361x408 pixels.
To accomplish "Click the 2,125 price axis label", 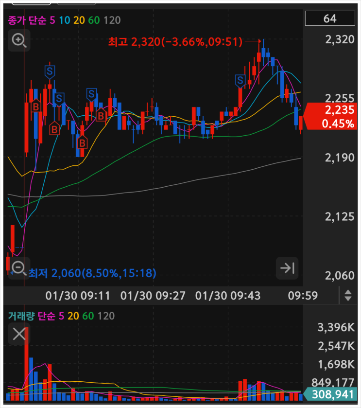I will click(340, 217).
